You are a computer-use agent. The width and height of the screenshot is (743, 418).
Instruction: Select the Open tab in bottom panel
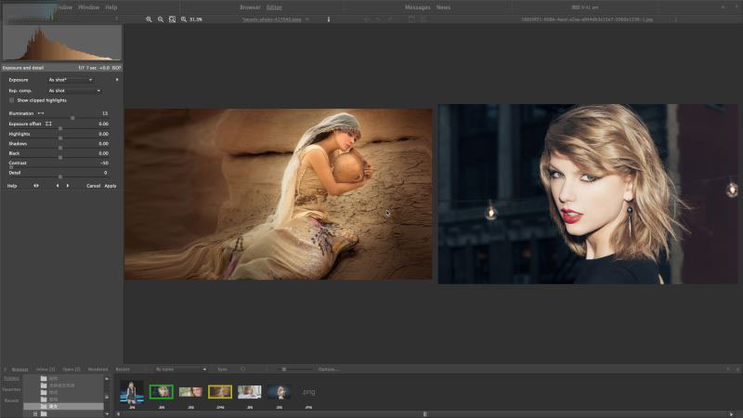(x=72, y=369)
